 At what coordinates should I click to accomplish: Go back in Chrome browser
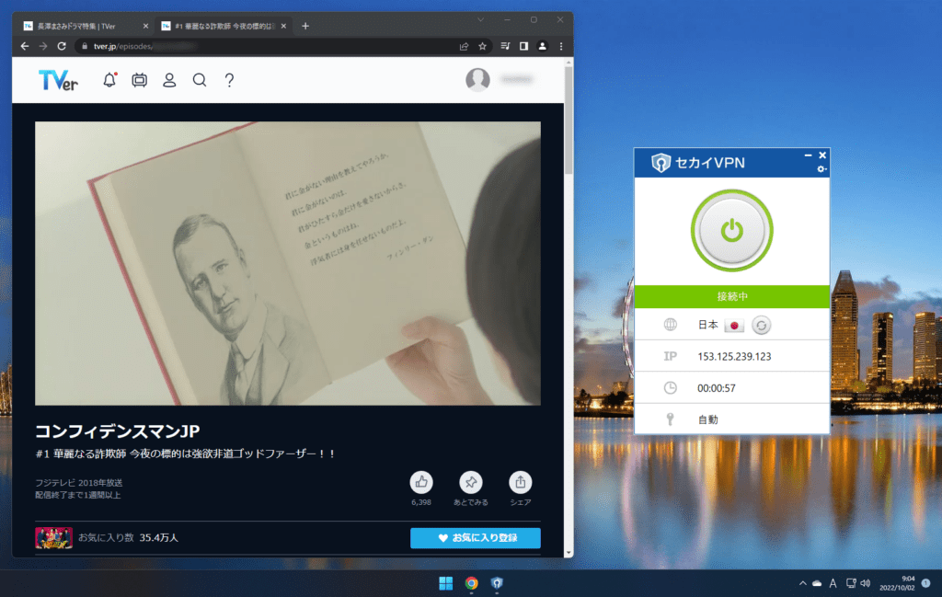[25, 46]
